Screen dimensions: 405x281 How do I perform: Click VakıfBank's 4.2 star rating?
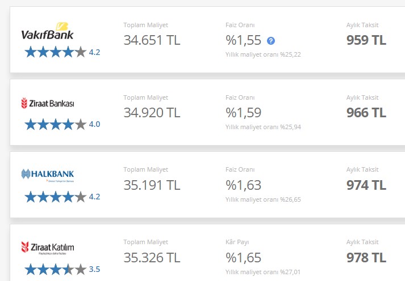[x=62, y=52]
